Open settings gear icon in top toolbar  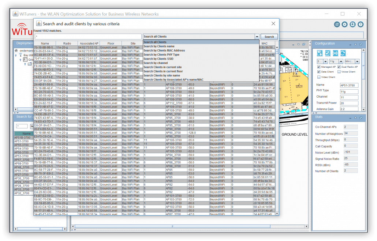(x=345, y=25)
